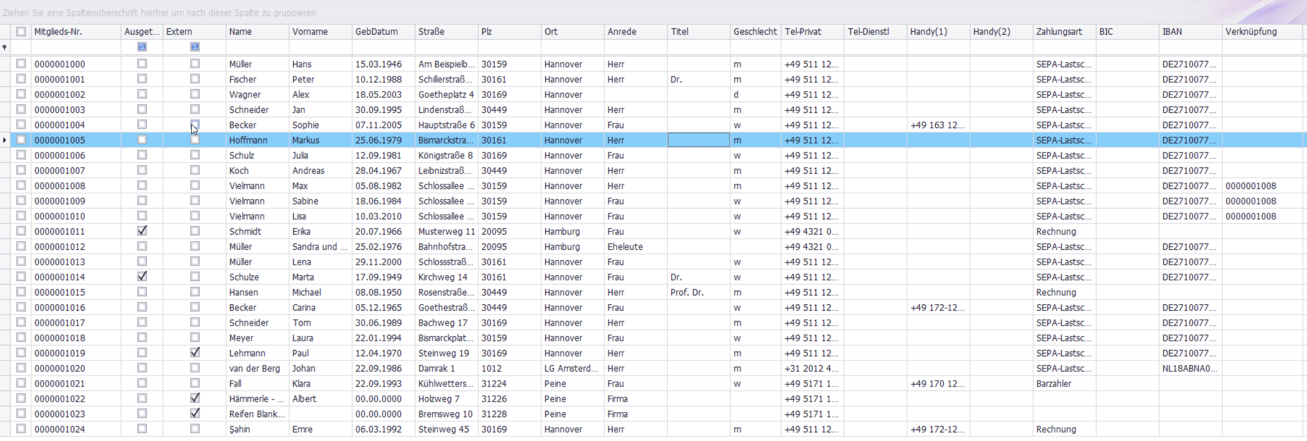Uncheck Ausget. for member 0000001011

pyautogui.click(x=142, y=231)
